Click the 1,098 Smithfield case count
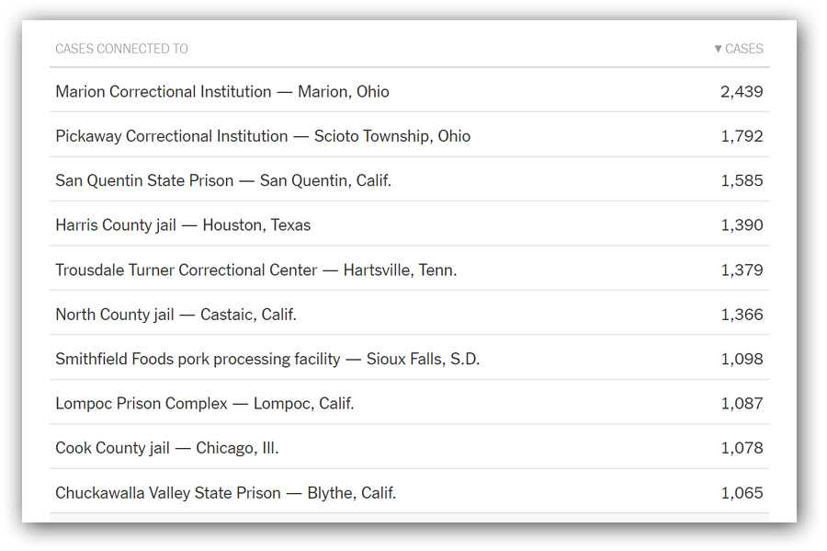Viewport: 827px width, 551px height. click(x=742, y=359)
